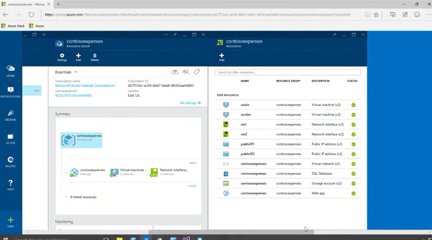Click Add in the Resources blade toolbar
This screenshot has height=240, width=432.
[222, 57]
